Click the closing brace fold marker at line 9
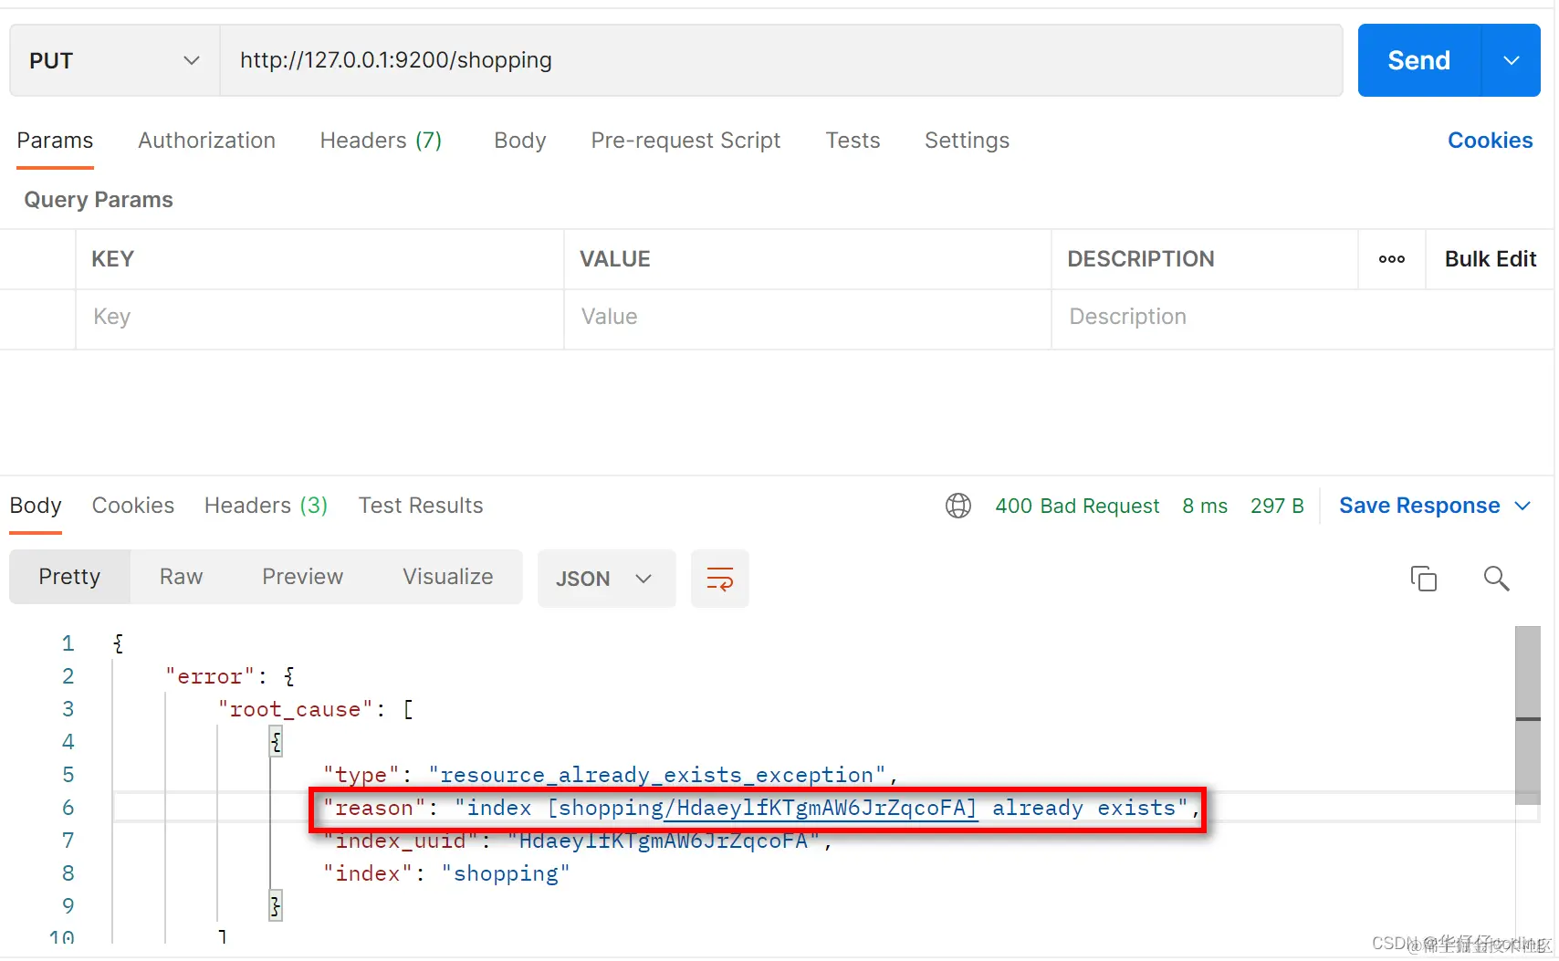Image resolution: width=1559 pixels, height=961 pixels. (276, 906)
